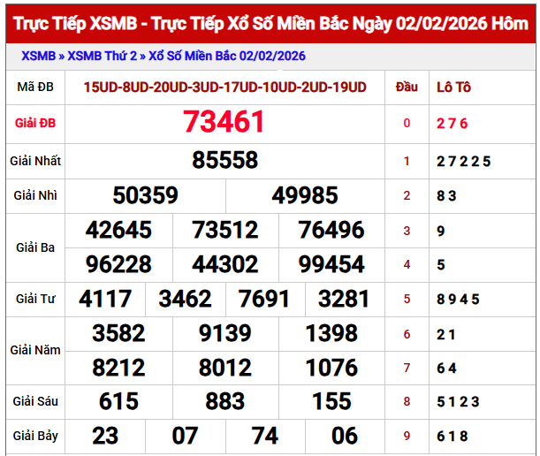The width and height of the screenshot is (540, 456).
Task: Click the Đầu column header
Action: pyautogui.click(x=407, y=87)
